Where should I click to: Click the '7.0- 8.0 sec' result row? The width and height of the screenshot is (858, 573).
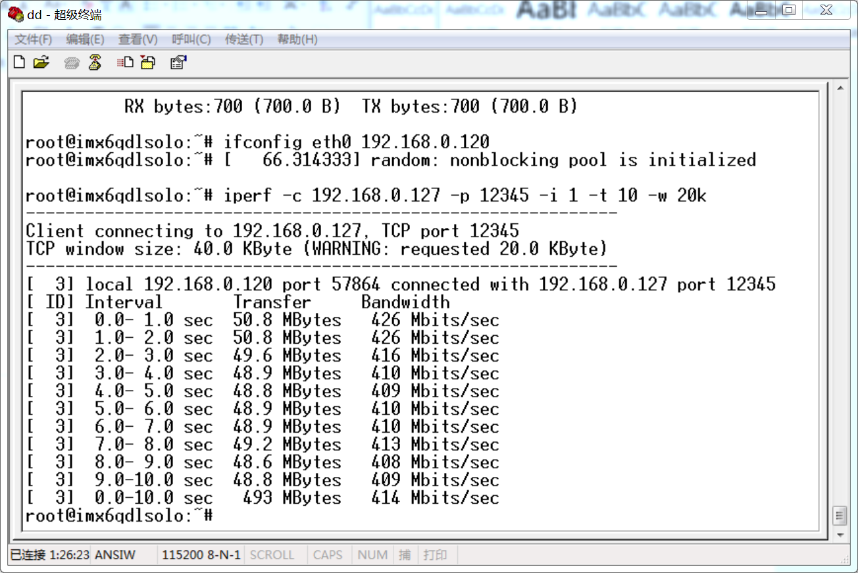[263, 445]
